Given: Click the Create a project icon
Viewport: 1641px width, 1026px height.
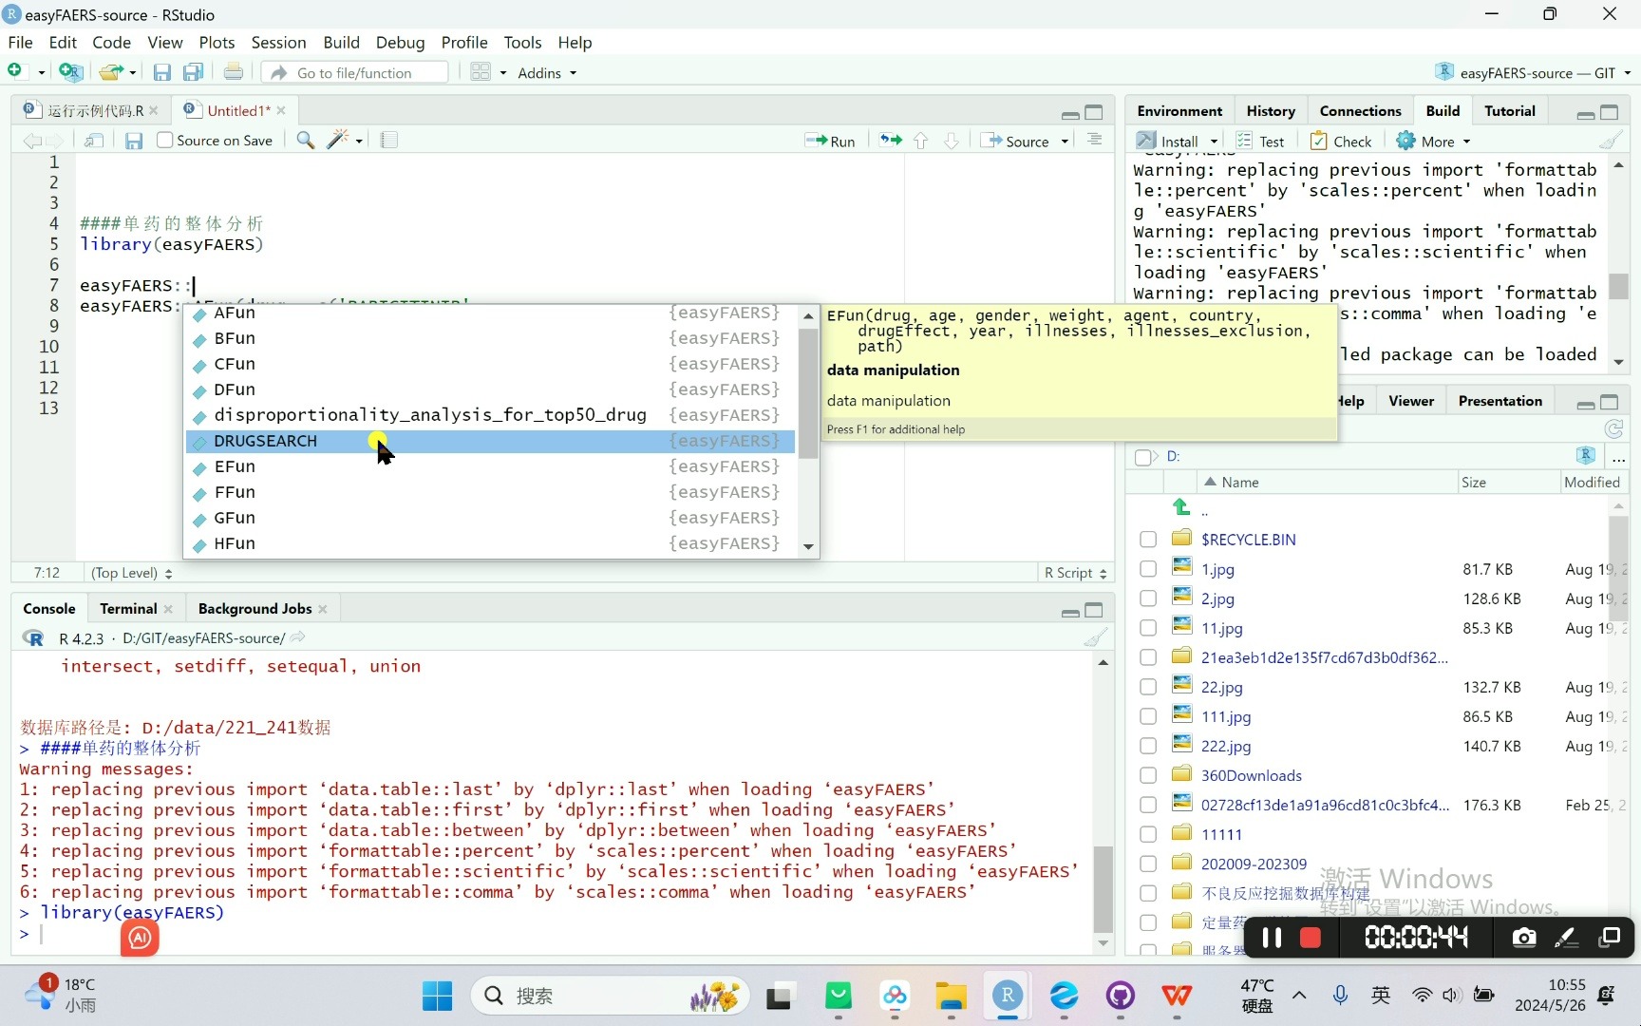Looking at the screenshot, I should [x=70, y=71].
